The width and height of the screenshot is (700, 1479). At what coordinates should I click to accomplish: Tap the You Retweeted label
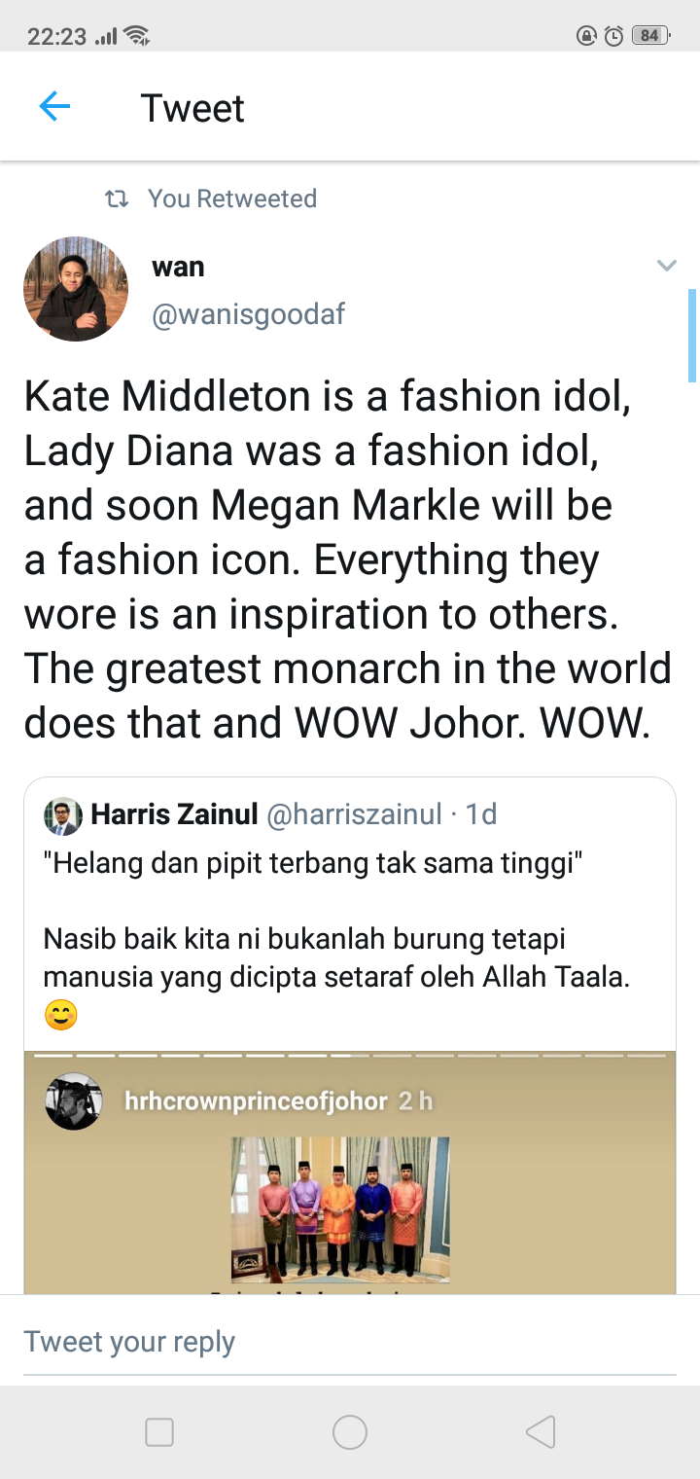click(x=232, y=199)
